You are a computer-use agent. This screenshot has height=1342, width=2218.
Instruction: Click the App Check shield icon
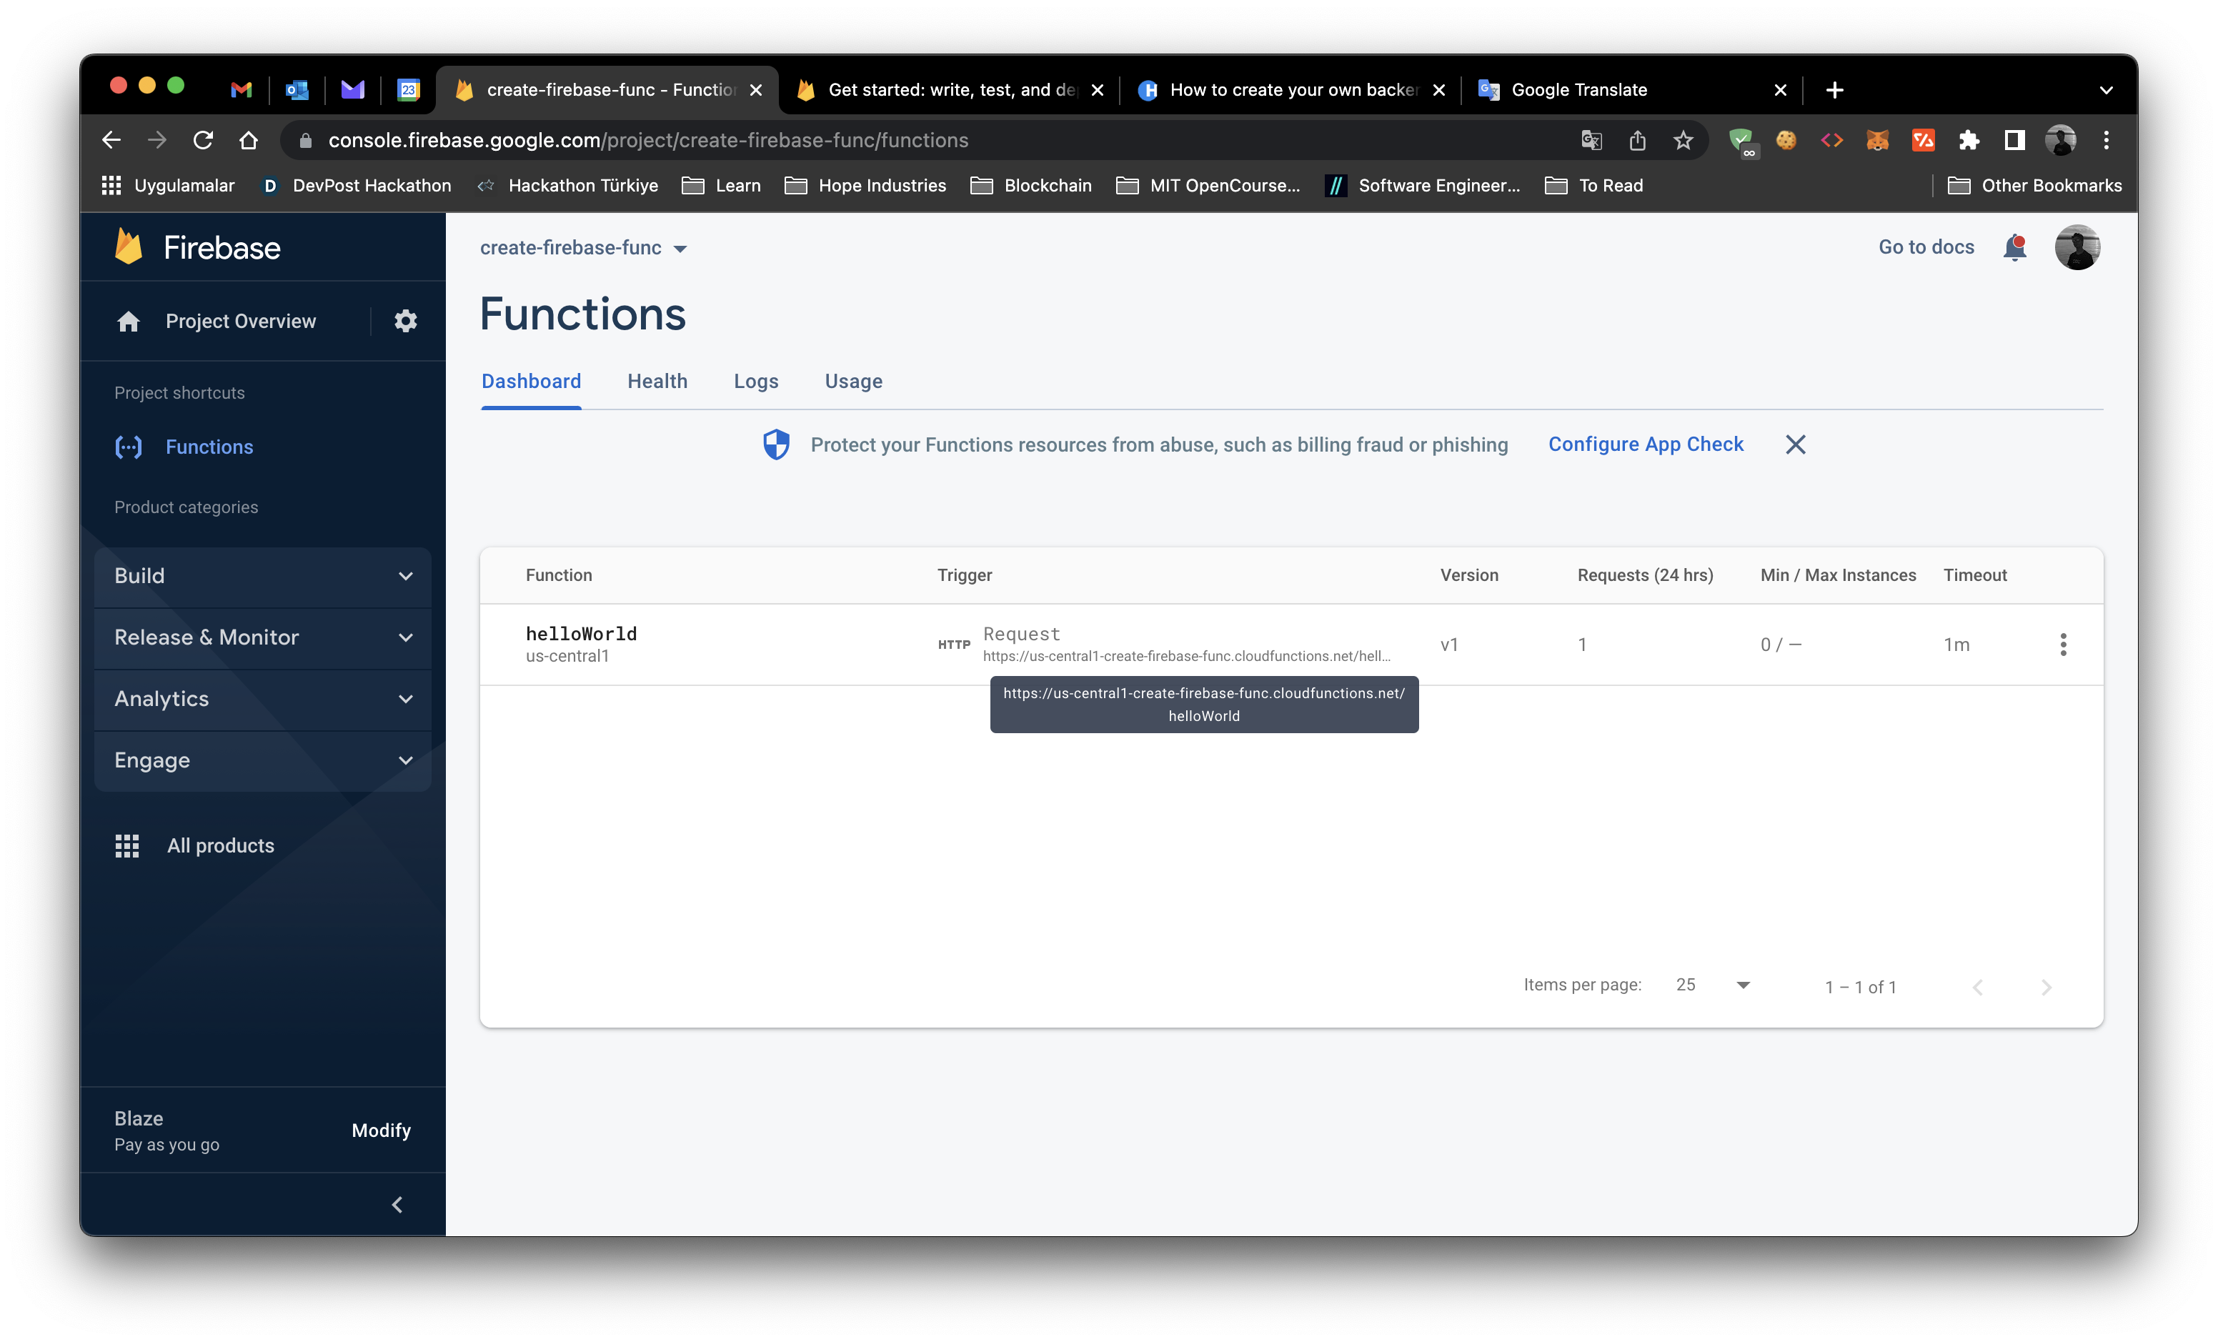point(775,444)
